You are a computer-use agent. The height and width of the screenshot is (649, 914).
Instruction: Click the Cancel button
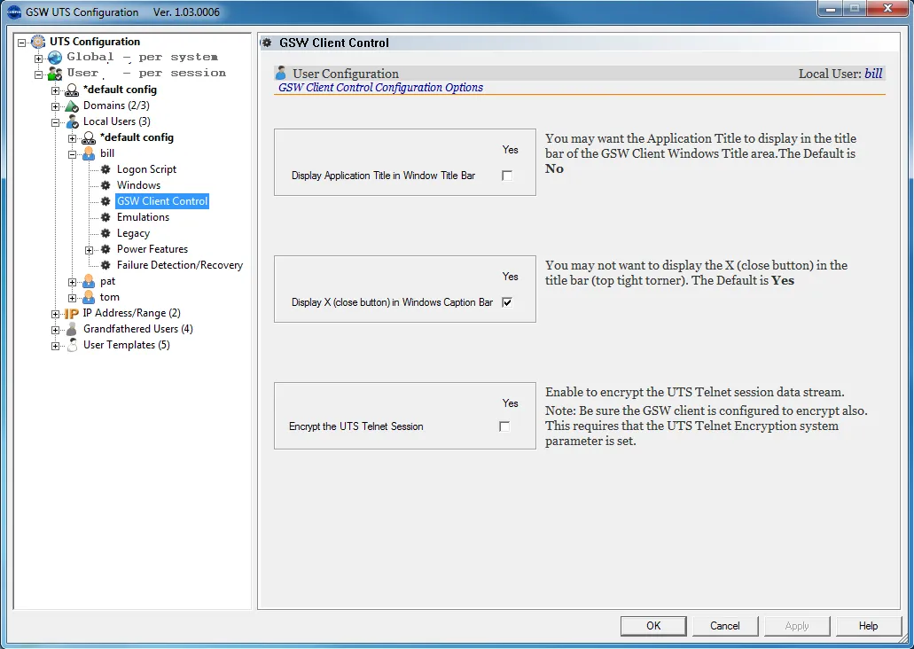tap(724, 626)
